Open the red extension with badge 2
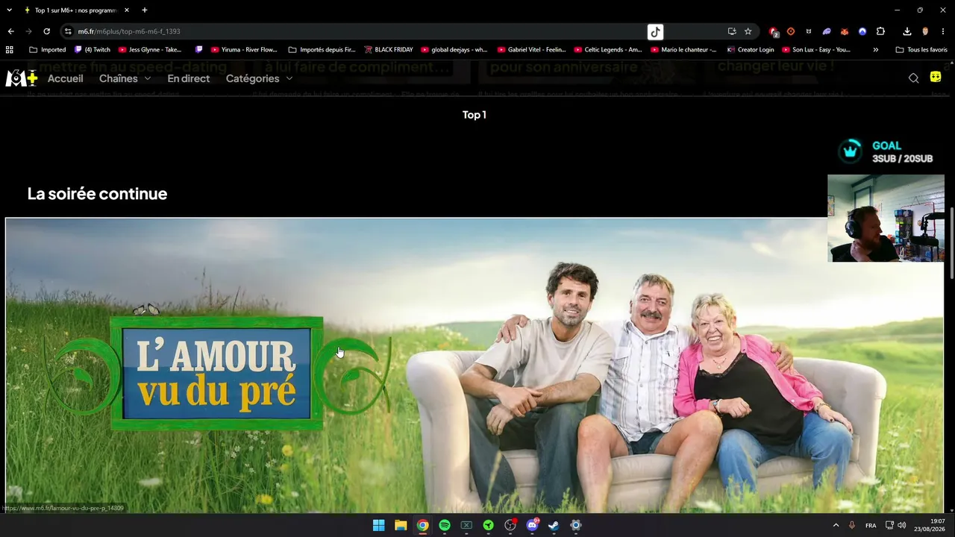This screenshot has width=955, height=537. point(774,32)
